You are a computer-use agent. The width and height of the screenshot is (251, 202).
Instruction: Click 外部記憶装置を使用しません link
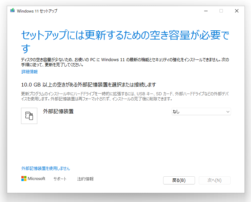click(x=46, y=168)
